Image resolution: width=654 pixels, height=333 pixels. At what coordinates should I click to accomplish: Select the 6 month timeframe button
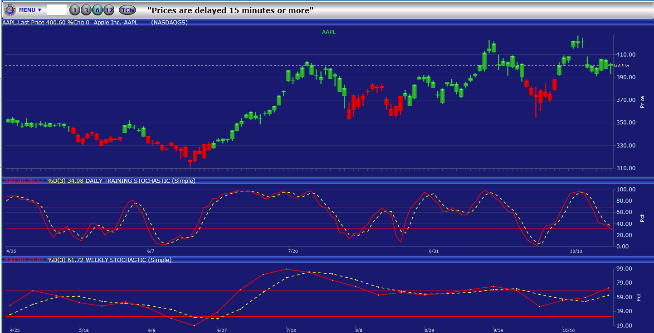(x=97, y=10)
